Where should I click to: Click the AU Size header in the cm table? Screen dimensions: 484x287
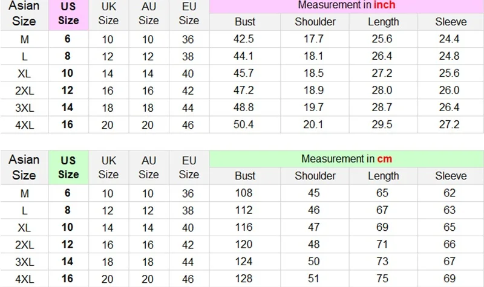pyautogui.click(x=149, y=167)
